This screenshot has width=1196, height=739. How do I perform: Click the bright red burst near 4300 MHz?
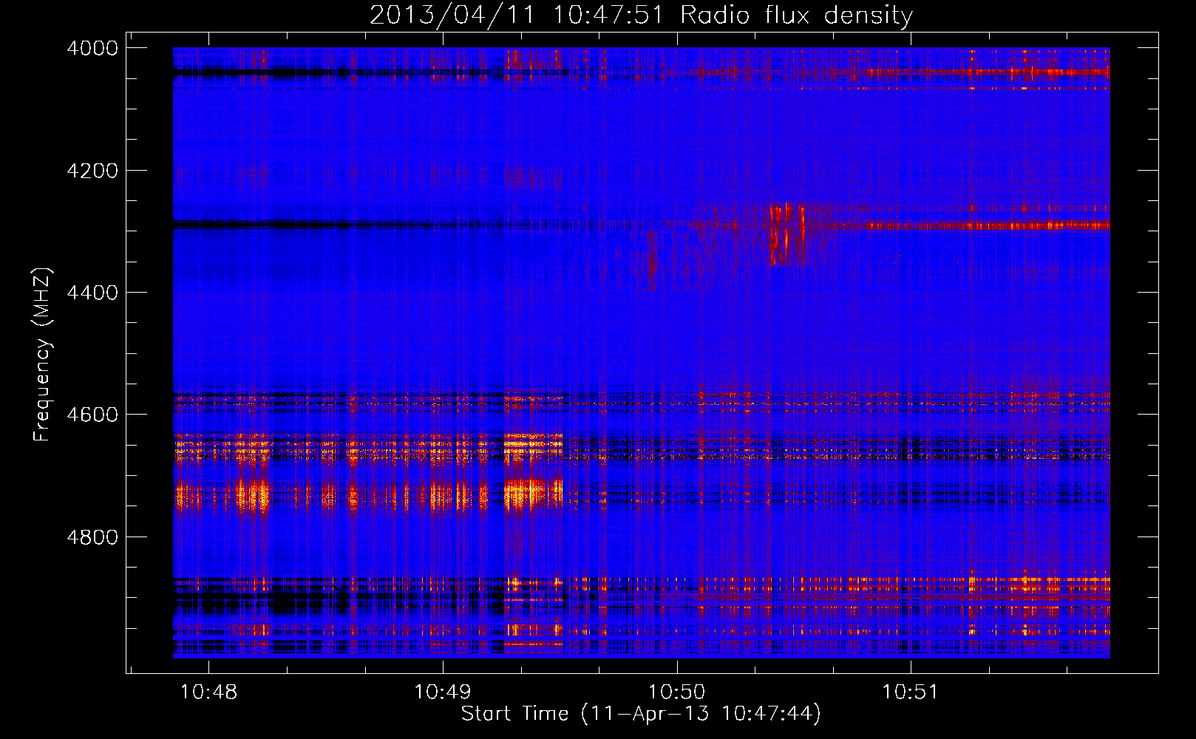tap(786, 234)
